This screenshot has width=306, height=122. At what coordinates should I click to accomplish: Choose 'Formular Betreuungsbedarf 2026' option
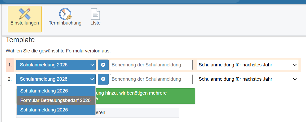tap(55, 100)
